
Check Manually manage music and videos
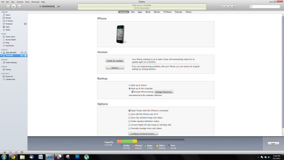point(130,128)
